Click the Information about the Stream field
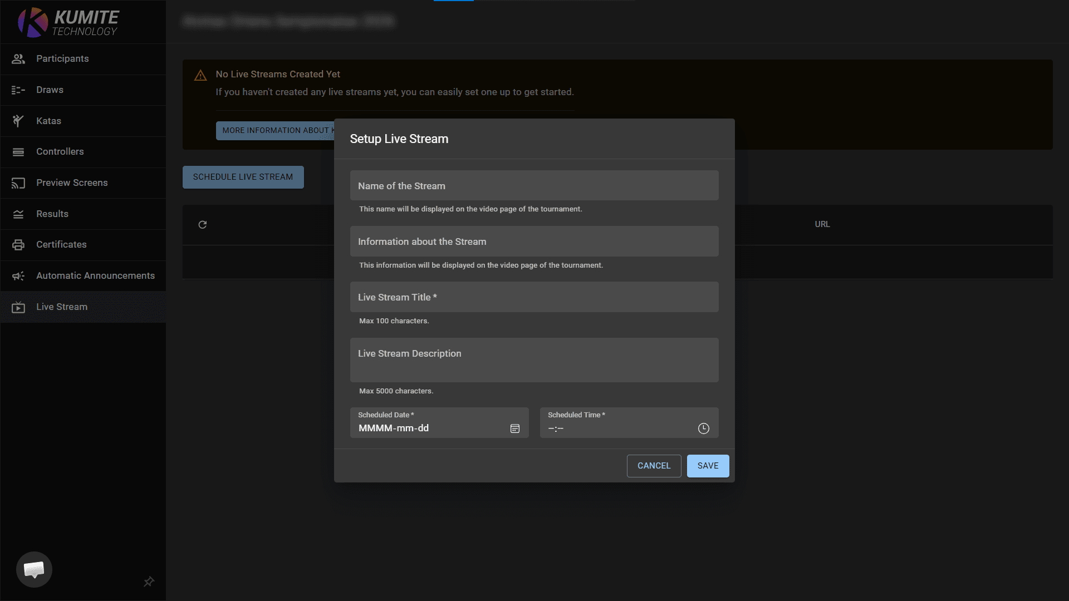 pyautogui.click(x=534, y=242)
